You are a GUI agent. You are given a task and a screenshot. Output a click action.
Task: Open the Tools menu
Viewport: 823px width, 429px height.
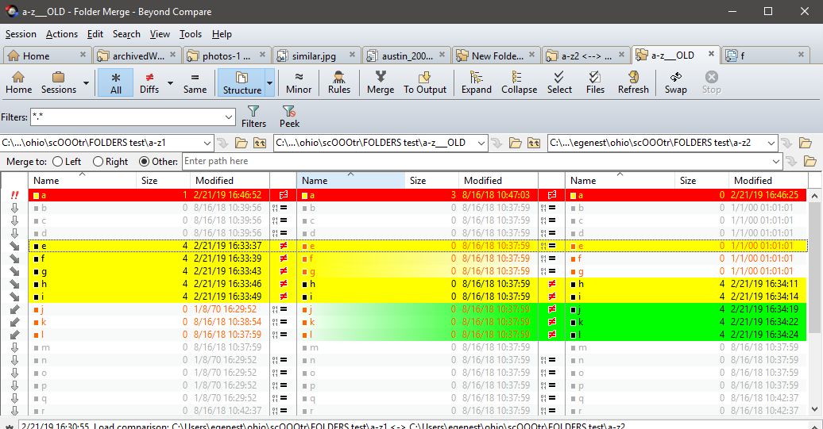[x=191, y=34]
